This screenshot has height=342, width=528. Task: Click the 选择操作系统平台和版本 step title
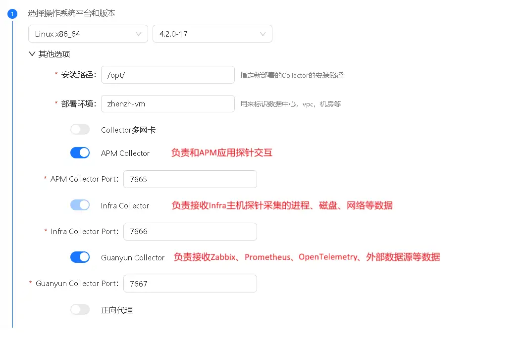coord(71,13)
